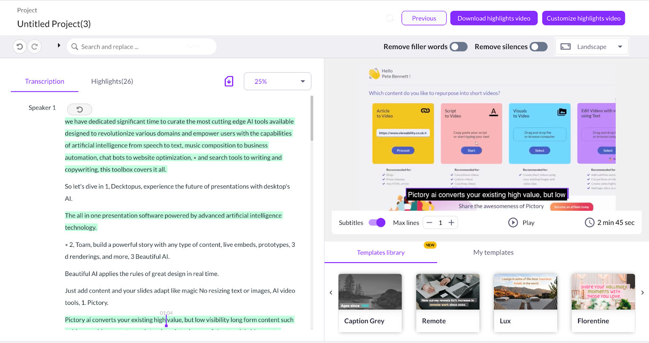
Task: Click the Untitled Project(3) title
Action: pos(54,24)
